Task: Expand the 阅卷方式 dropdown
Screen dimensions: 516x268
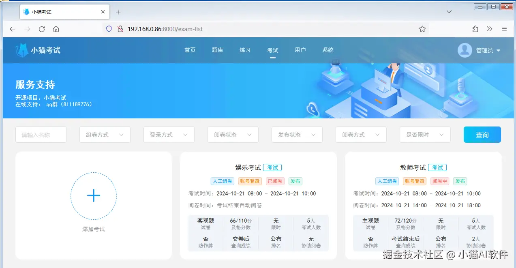Action: [x=361, y=135]
